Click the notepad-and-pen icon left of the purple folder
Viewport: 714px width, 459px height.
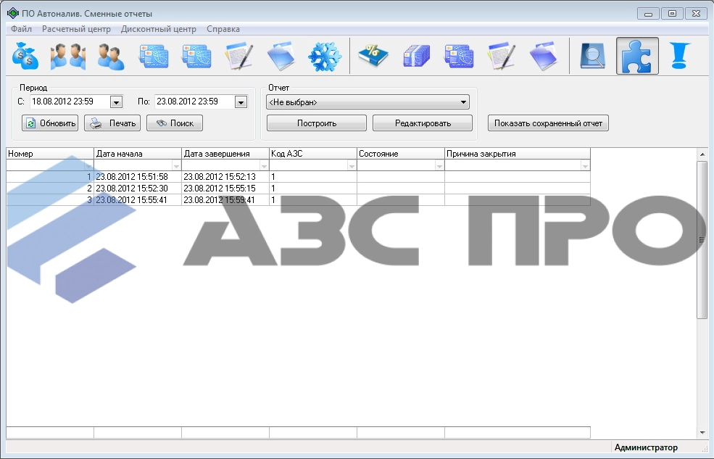click(502, 56)
